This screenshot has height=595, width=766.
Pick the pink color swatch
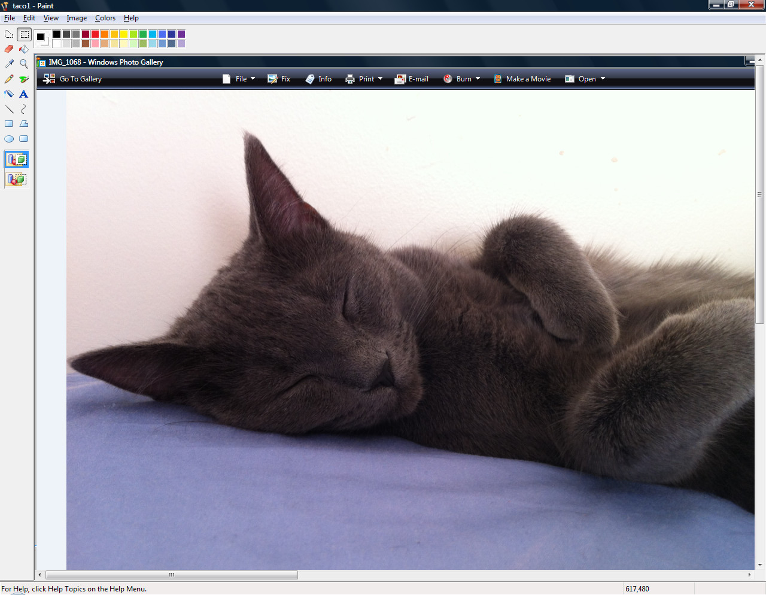click(x=95, y=44)
